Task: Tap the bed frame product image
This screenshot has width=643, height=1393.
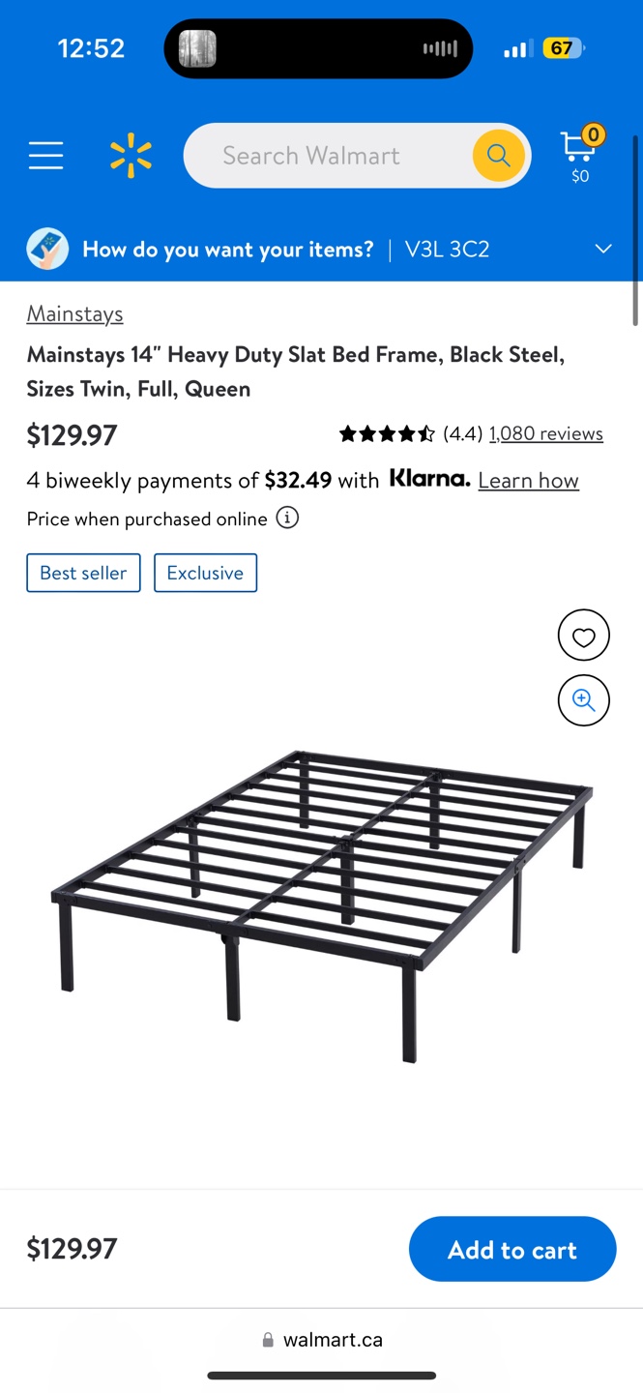Action: click(321, 904)
